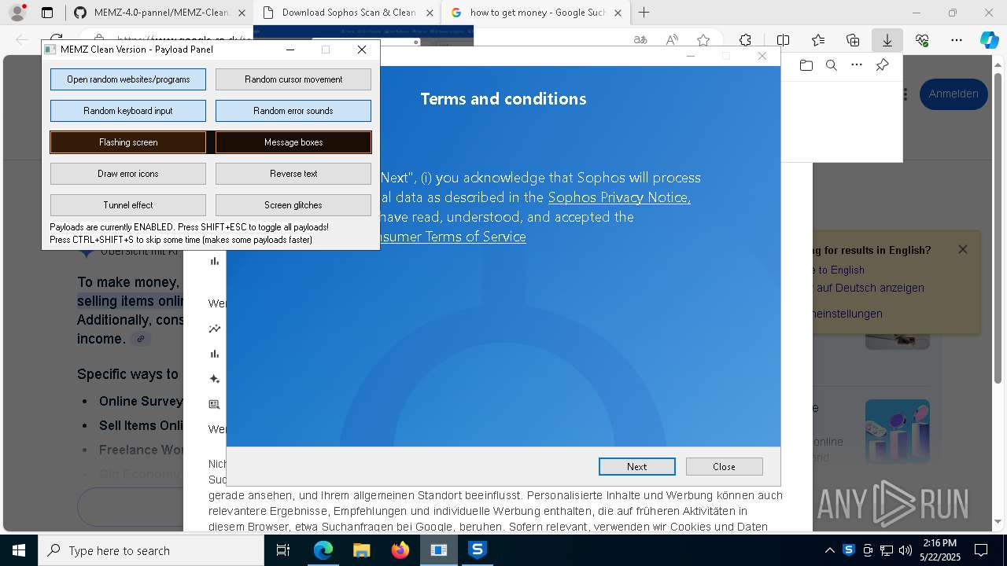1007x566 pixels.
Task: Click the sparkle icon in privacy dialog
Action: [x=214, y=379]
